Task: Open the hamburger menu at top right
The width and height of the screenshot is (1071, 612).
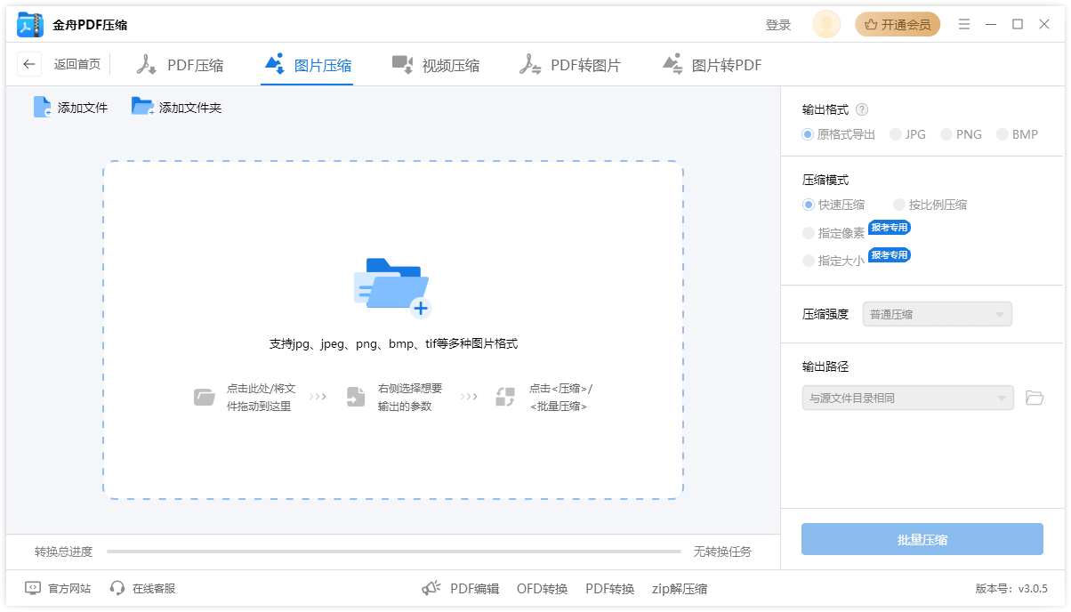Action: (964, 24)
